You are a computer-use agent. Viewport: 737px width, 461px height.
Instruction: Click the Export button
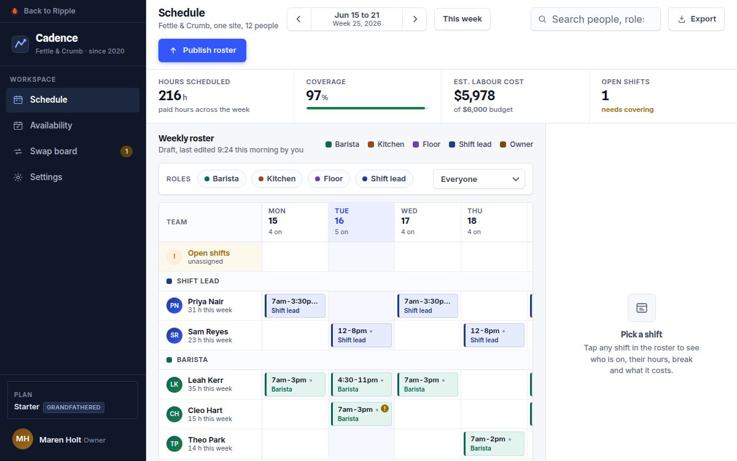696,19
